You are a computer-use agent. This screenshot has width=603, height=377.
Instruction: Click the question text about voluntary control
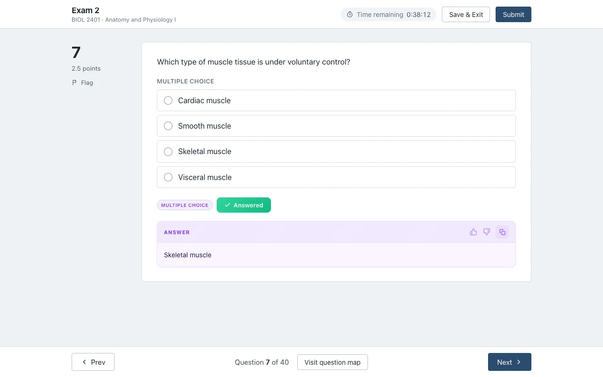(x=253, y=62)
